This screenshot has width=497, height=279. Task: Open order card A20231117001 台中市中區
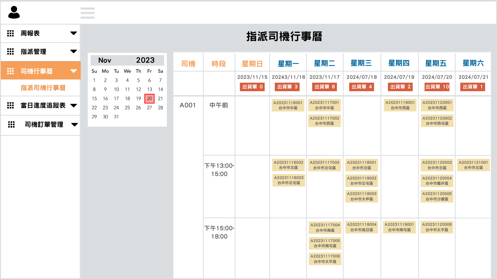pos(325,105)
